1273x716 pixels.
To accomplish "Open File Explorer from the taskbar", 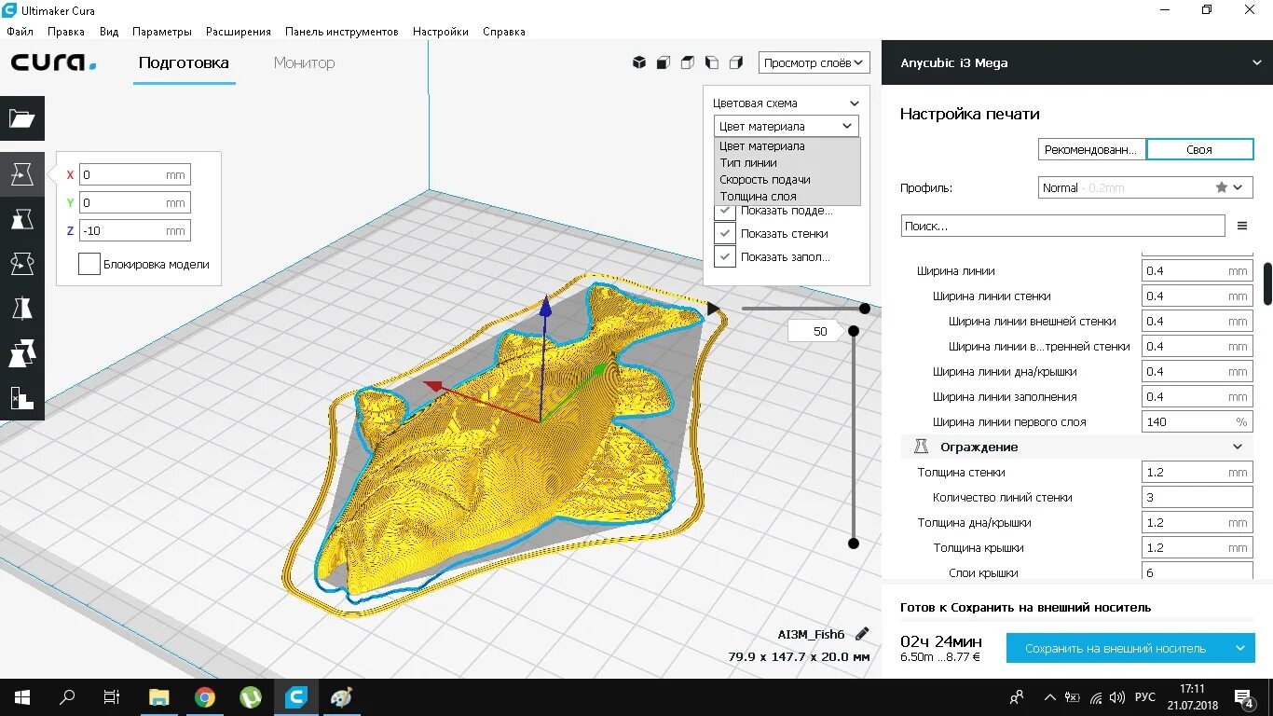I will pos(159,696).
